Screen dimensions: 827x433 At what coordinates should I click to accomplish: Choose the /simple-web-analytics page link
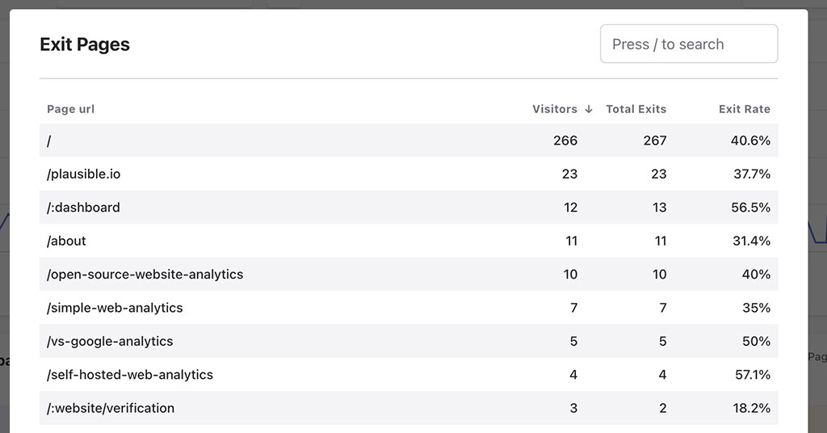point(115,308)
